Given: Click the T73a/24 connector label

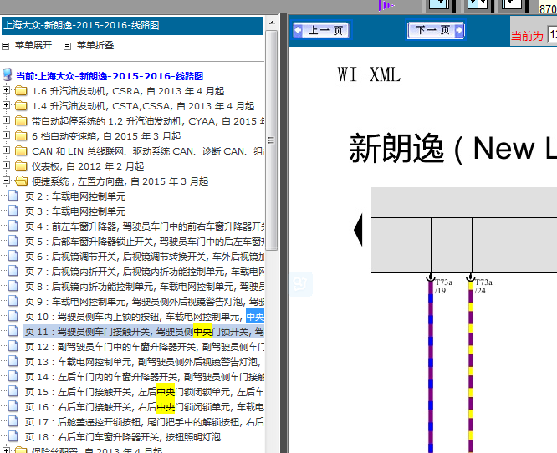Looking at the screenshot, I should coord(483,286).
